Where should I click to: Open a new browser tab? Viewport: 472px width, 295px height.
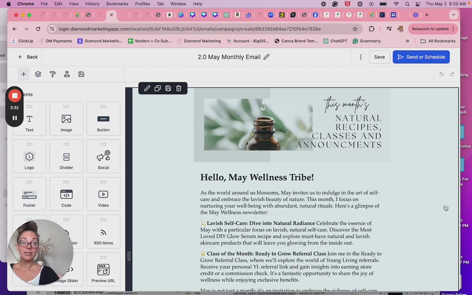[427, 15]
